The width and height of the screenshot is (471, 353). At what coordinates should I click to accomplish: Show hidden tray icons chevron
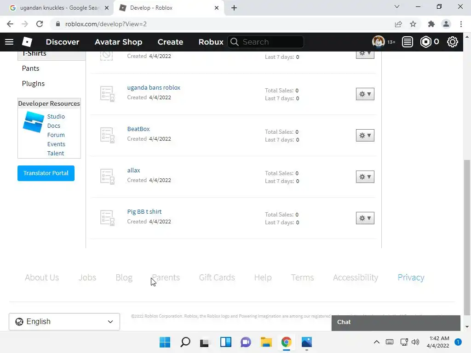coord(376,342)
